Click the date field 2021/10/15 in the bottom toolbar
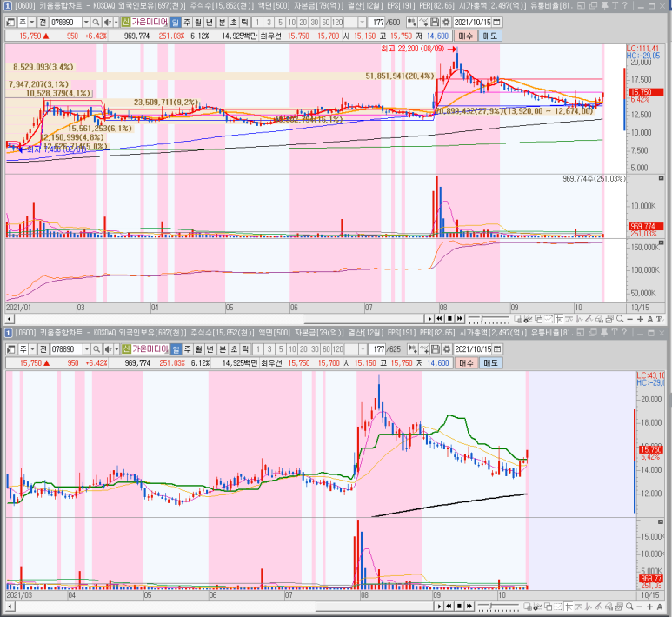 [x=473, y=349]
